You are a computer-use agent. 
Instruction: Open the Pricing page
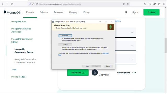(86, 12)
